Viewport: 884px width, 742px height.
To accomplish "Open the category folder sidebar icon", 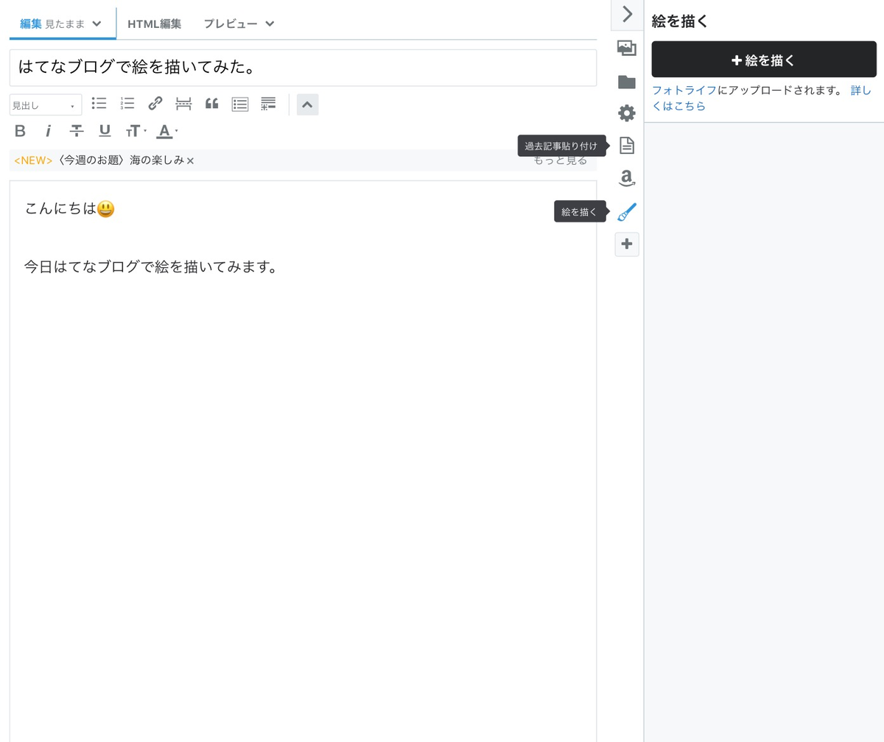I will tap(626, 82).
